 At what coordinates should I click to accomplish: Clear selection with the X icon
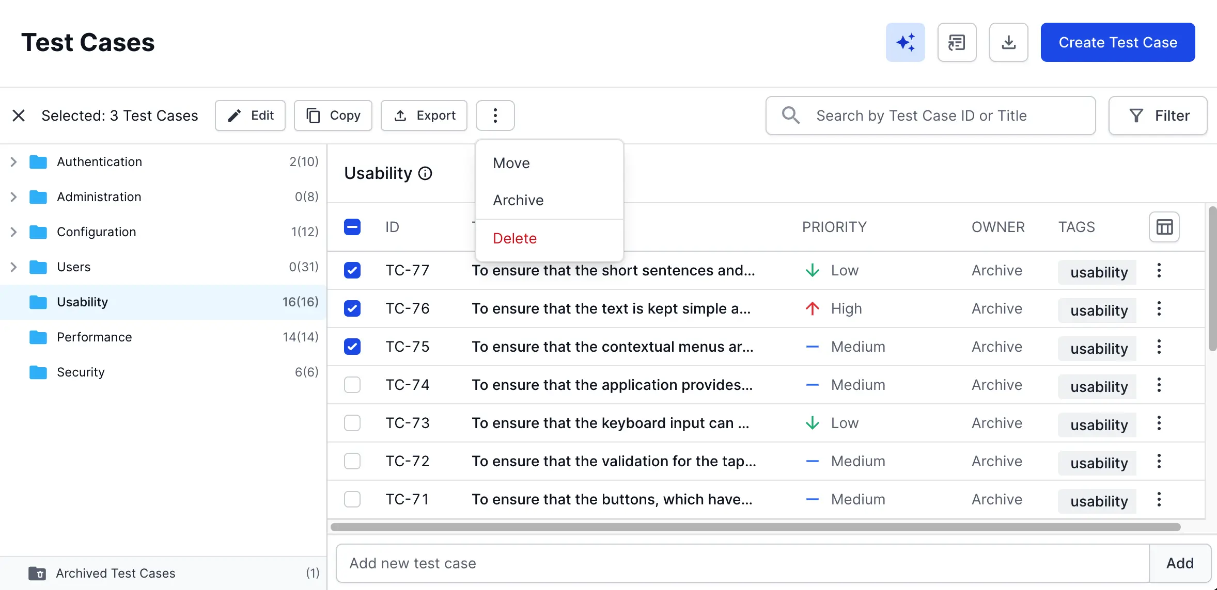click(x=19, y=116)
